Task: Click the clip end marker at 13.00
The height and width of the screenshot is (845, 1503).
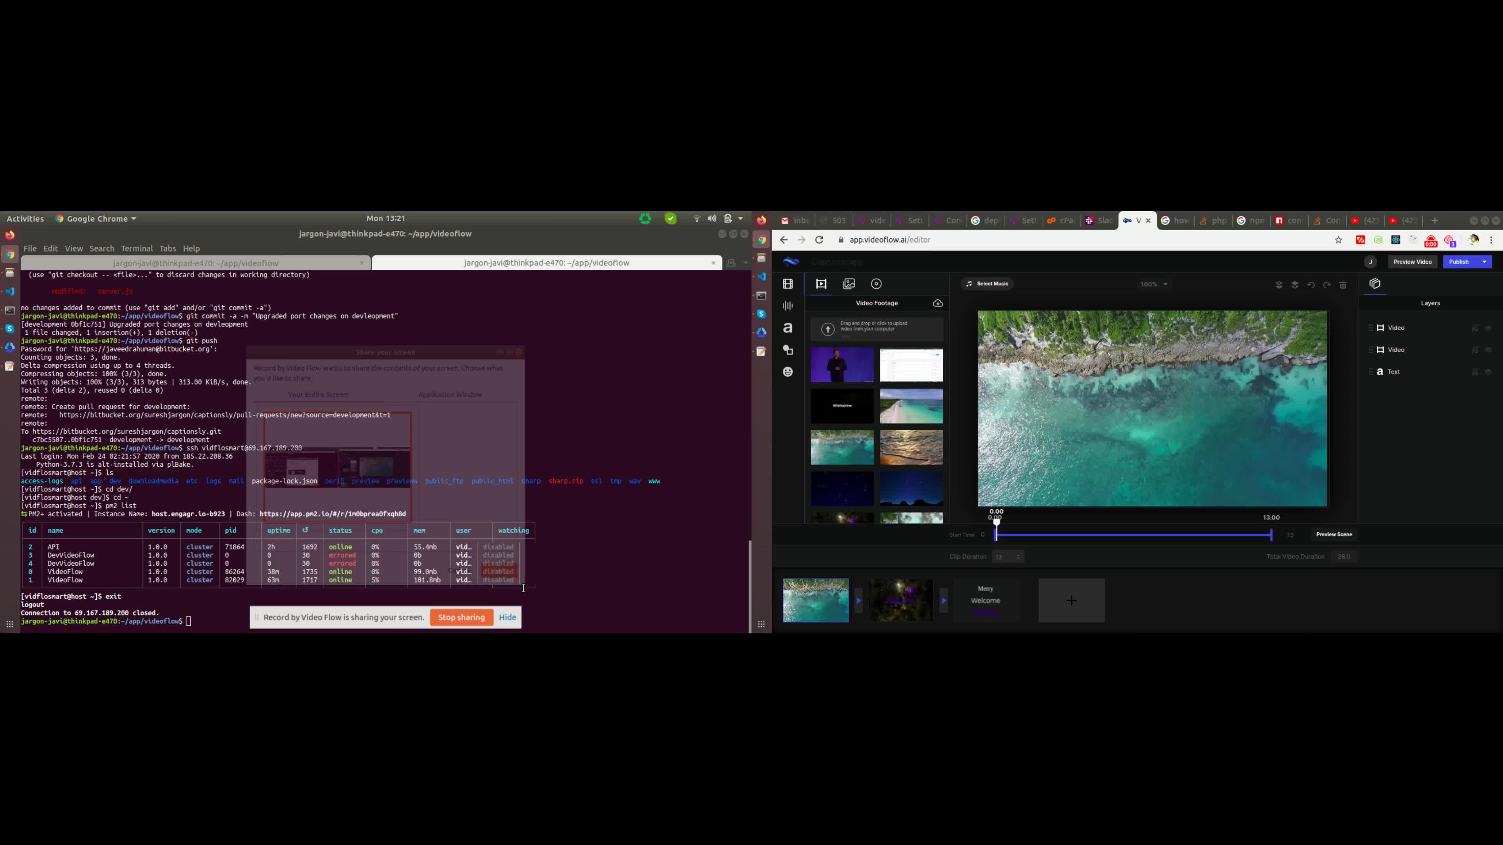Action: coord(1271,535)
